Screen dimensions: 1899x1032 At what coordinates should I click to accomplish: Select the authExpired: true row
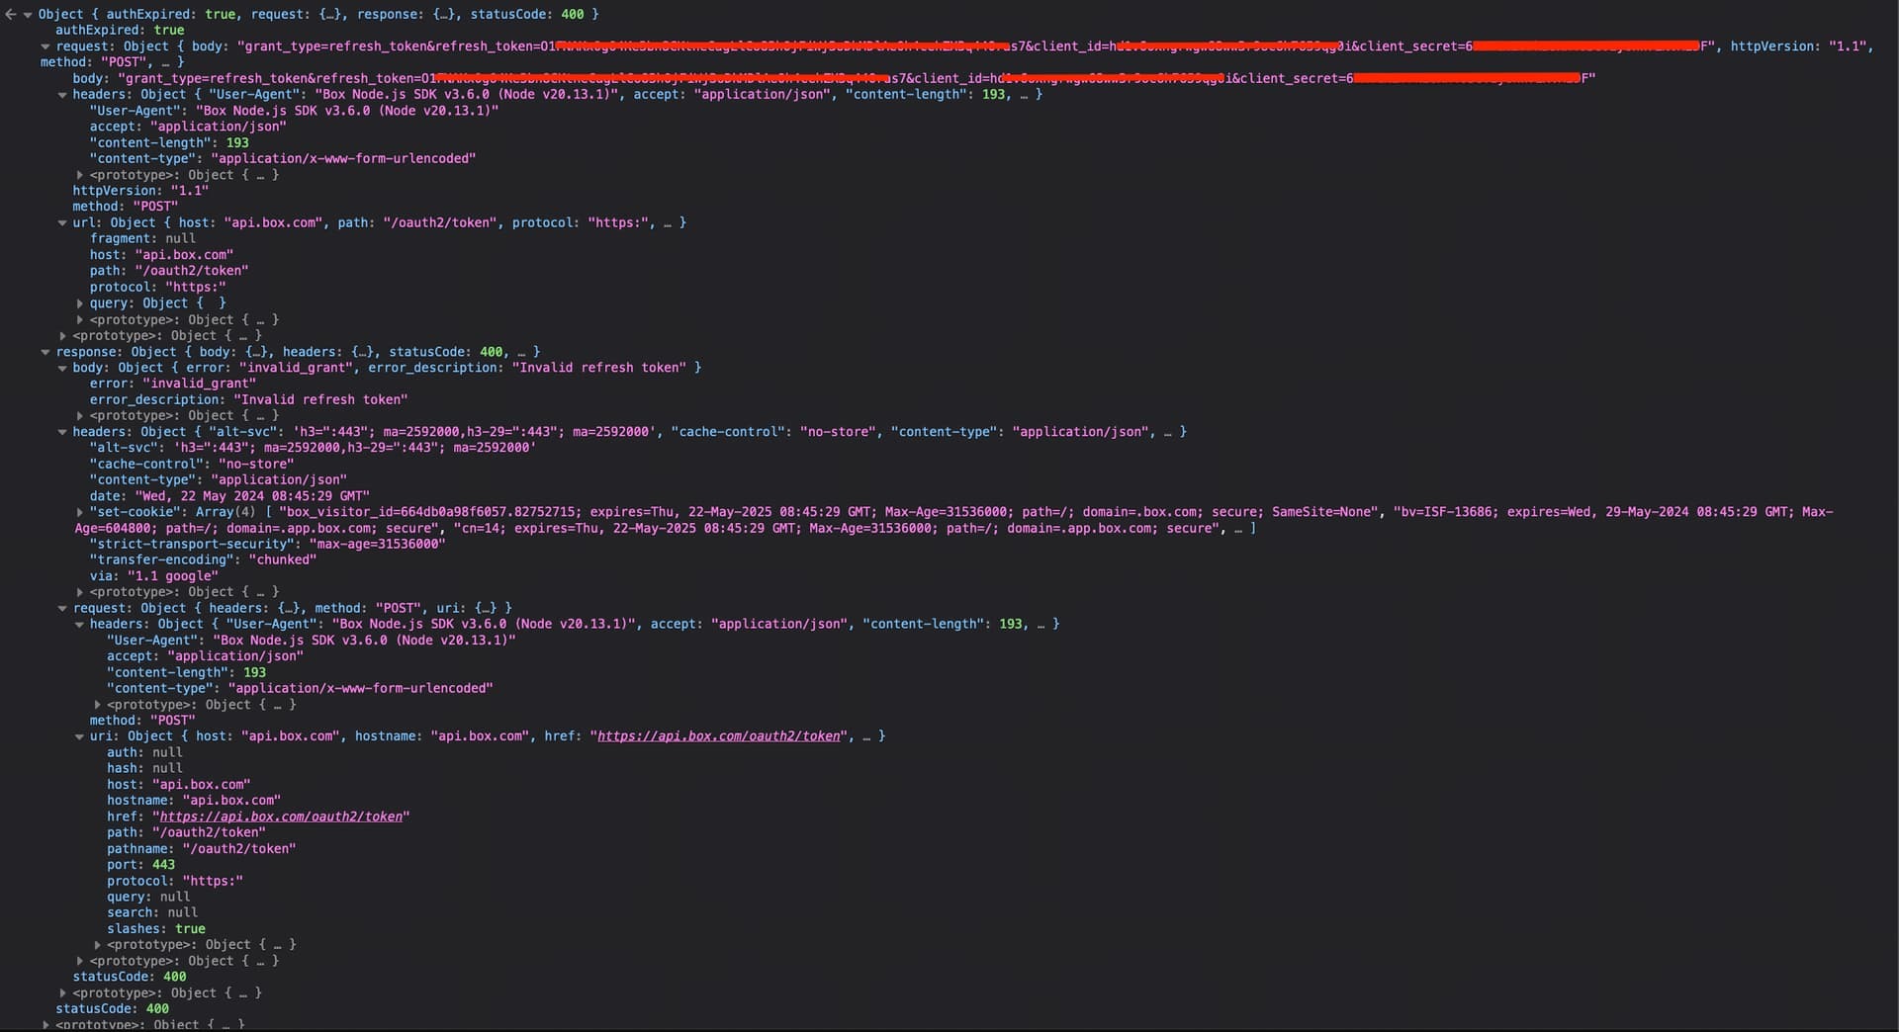[x=120, y=31]
